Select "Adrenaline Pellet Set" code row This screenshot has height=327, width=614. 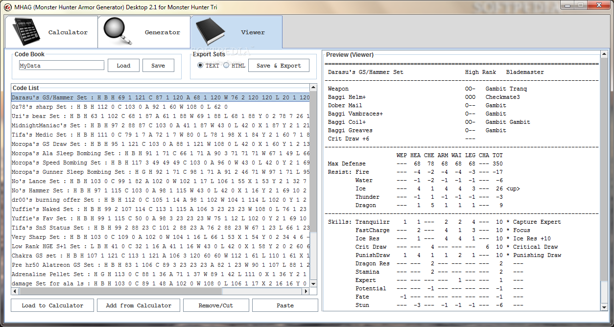click(x=161, y=274)
